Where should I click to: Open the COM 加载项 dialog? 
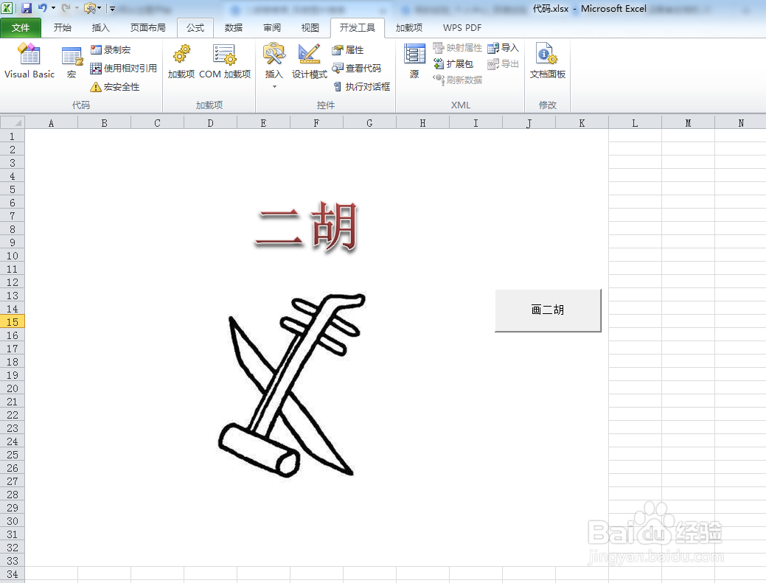pyautogui.click(x=226, y=63)
